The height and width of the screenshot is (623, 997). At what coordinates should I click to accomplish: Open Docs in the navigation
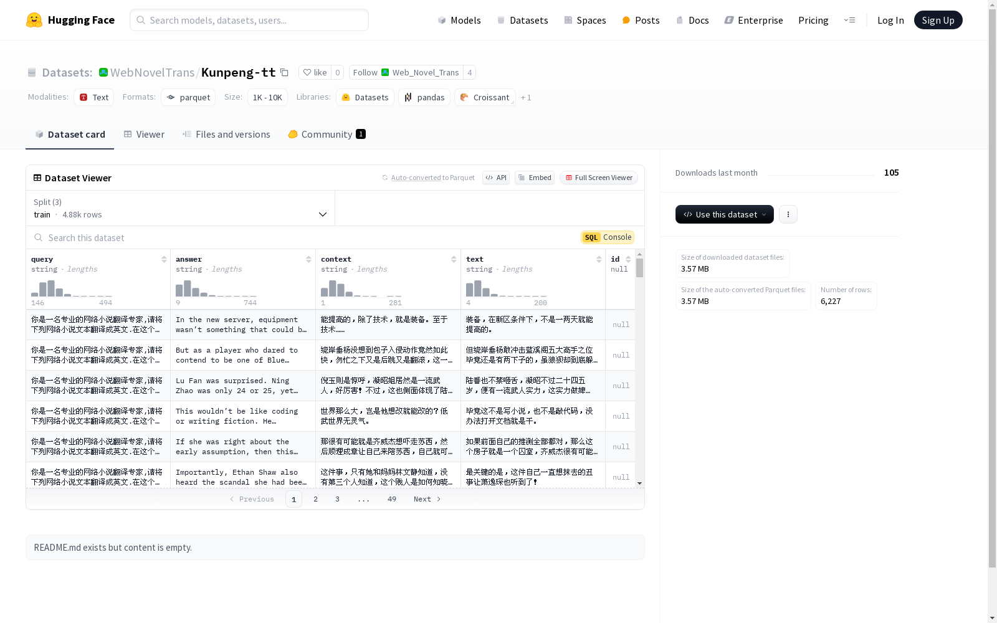[692, 20]
